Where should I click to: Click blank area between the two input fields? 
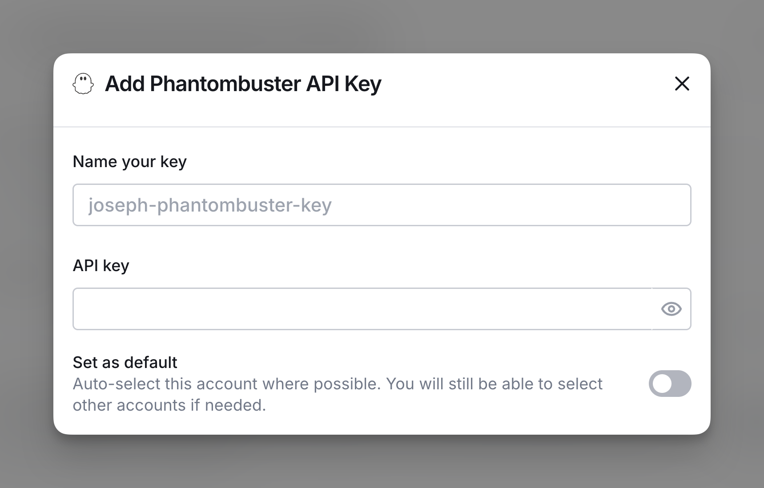tap(382, 249)
